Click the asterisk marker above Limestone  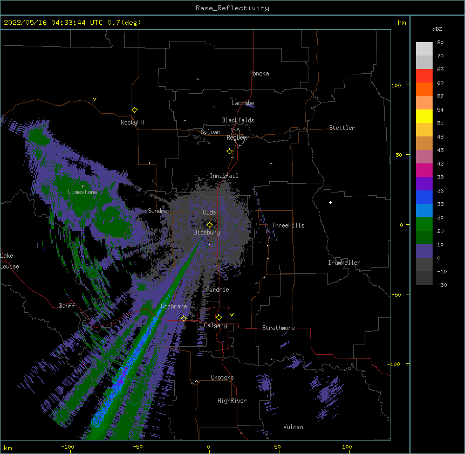[83, 187]
